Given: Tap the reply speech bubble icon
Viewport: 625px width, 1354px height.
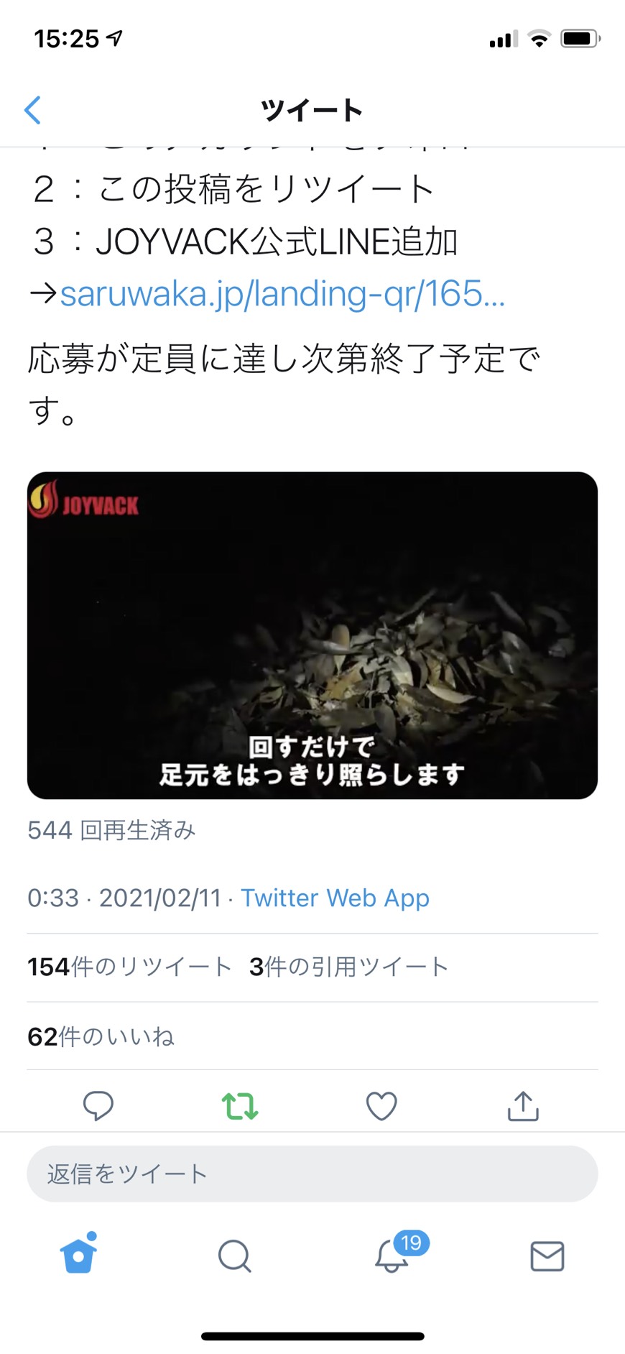Looking at the screenshot, I should point(98,1105).
